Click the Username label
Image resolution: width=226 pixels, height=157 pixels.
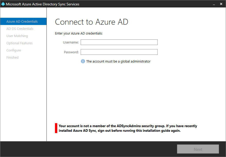click(x=71, y=42)
